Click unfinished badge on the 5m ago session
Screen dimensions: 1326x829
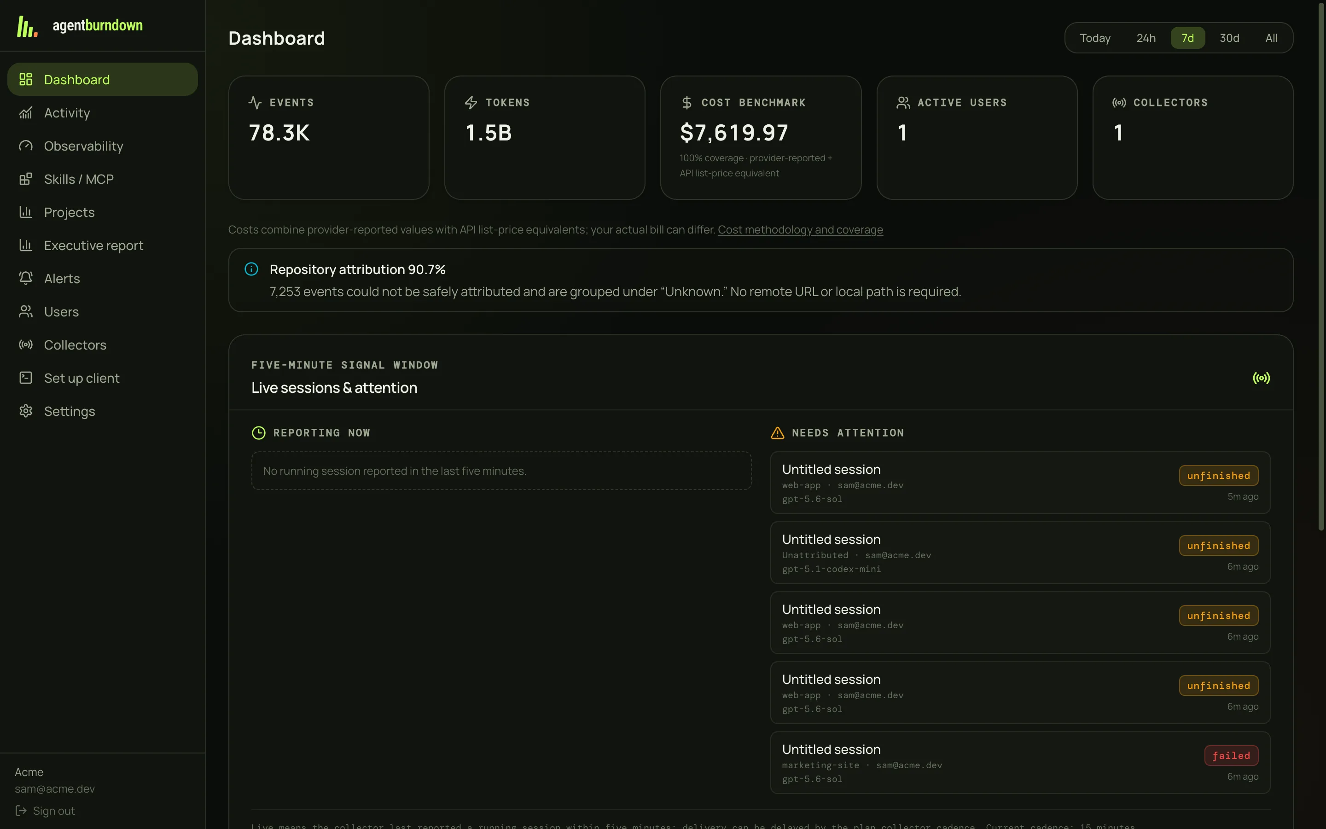coord(1219,475)
